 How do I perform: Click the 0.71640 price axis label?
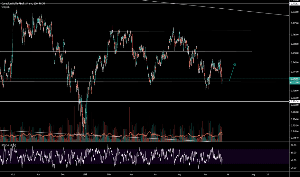[295, 138]
